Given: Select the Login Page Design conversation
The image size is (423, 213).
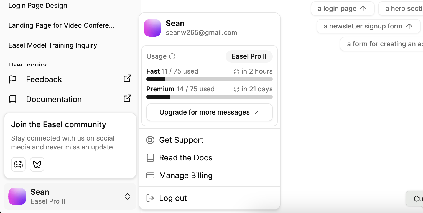Looking at the screenshot, I should 38,5.
